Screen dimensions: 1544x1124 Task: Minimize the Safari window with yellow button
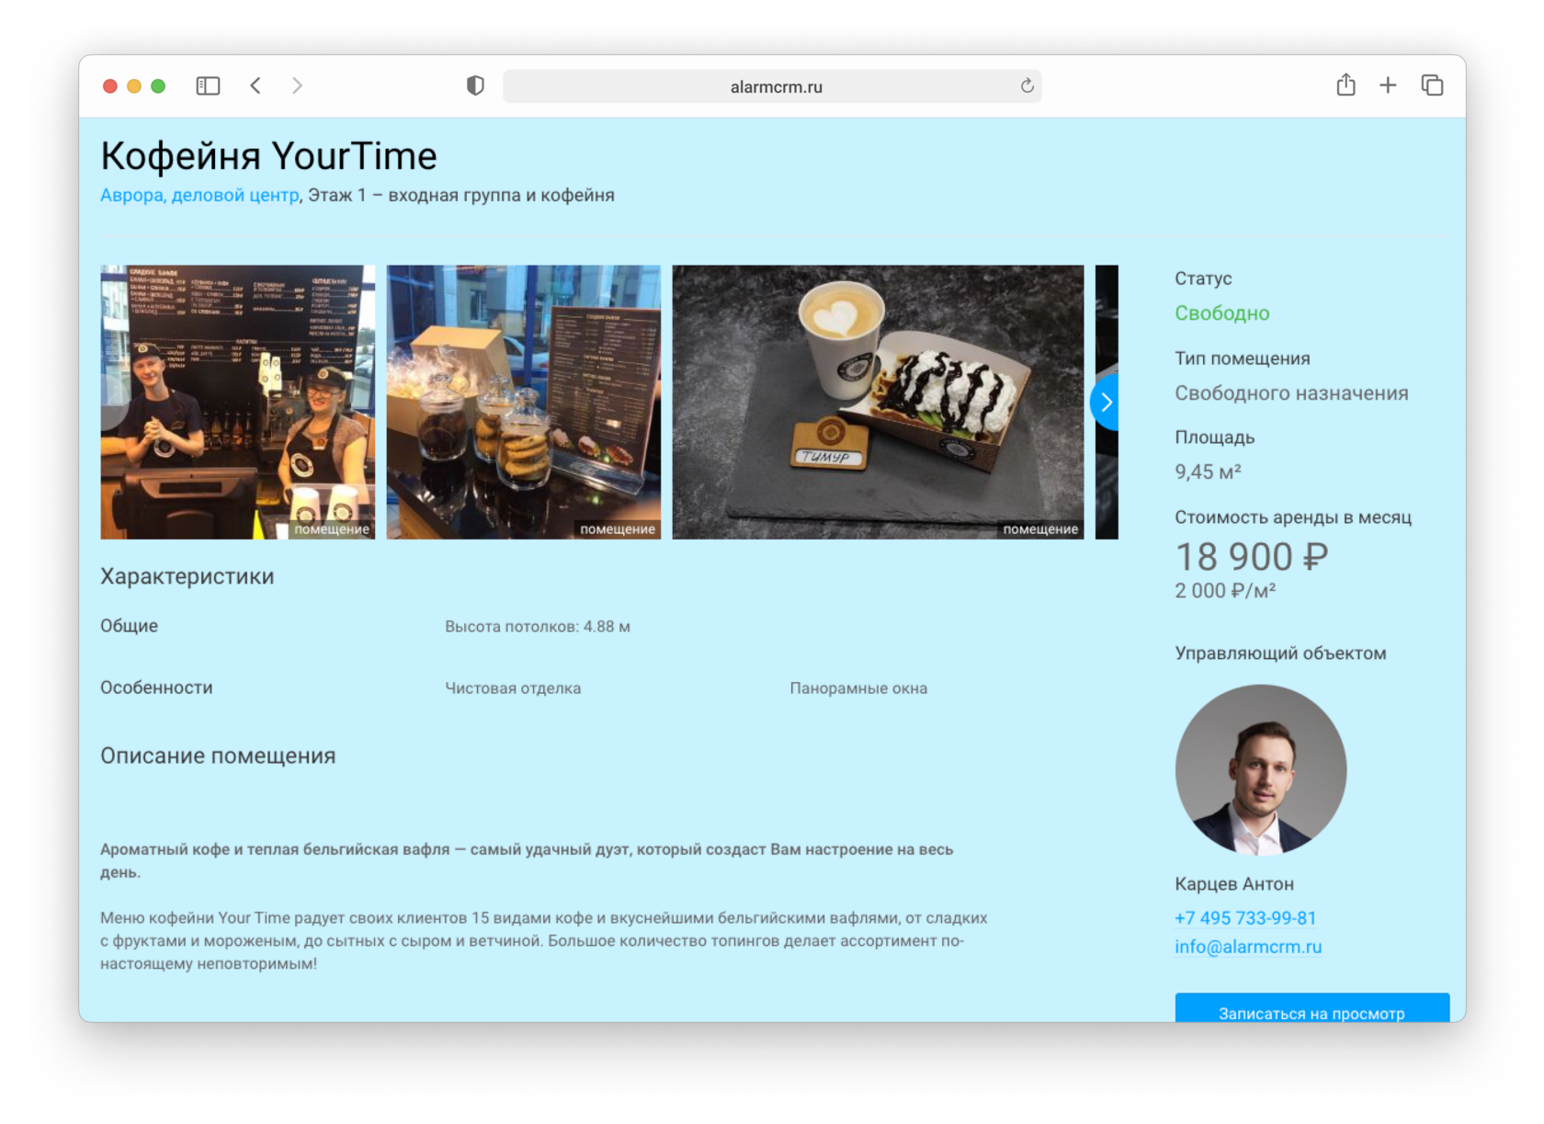(134, 85)
